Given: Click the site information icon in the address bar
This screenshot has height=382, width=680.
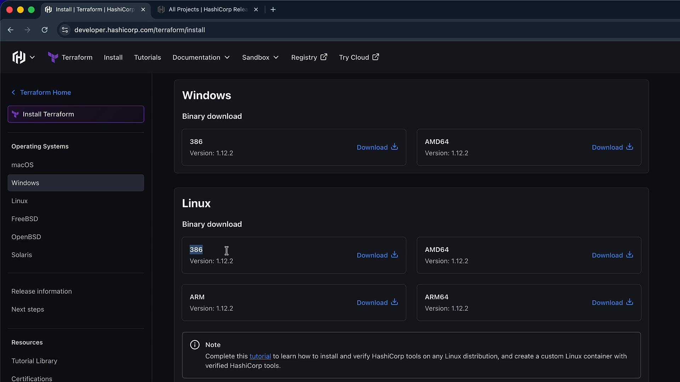Looking at the screenshot, I should 65,30.
